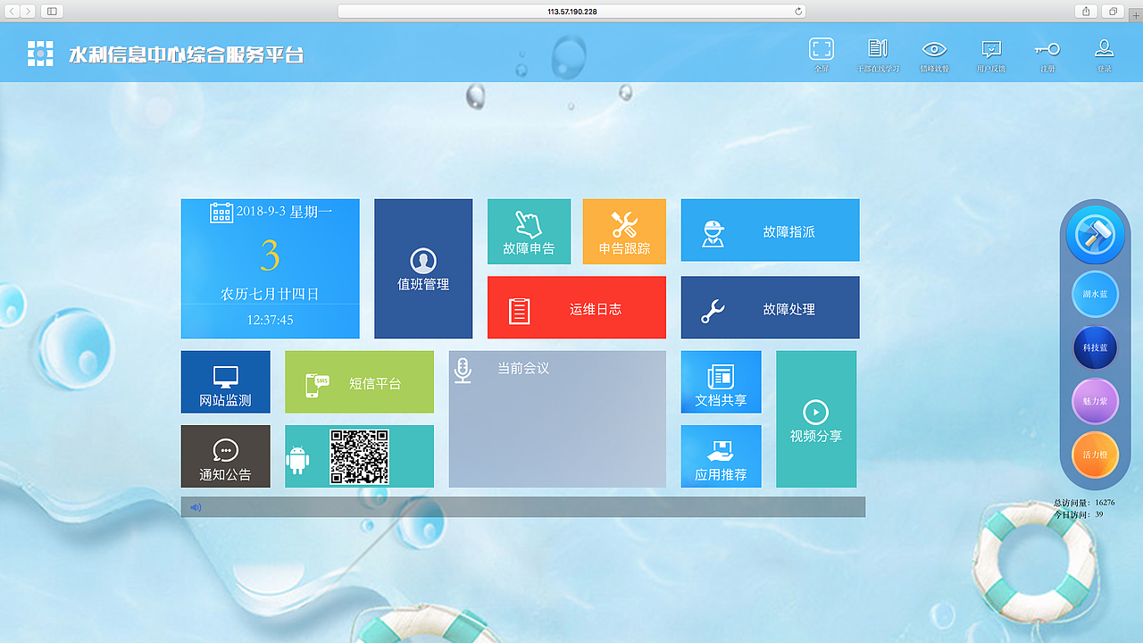The image size is (1143, 643).
Task: Click the 当前会议 current meeting panel
Action: tap(557, 419)
